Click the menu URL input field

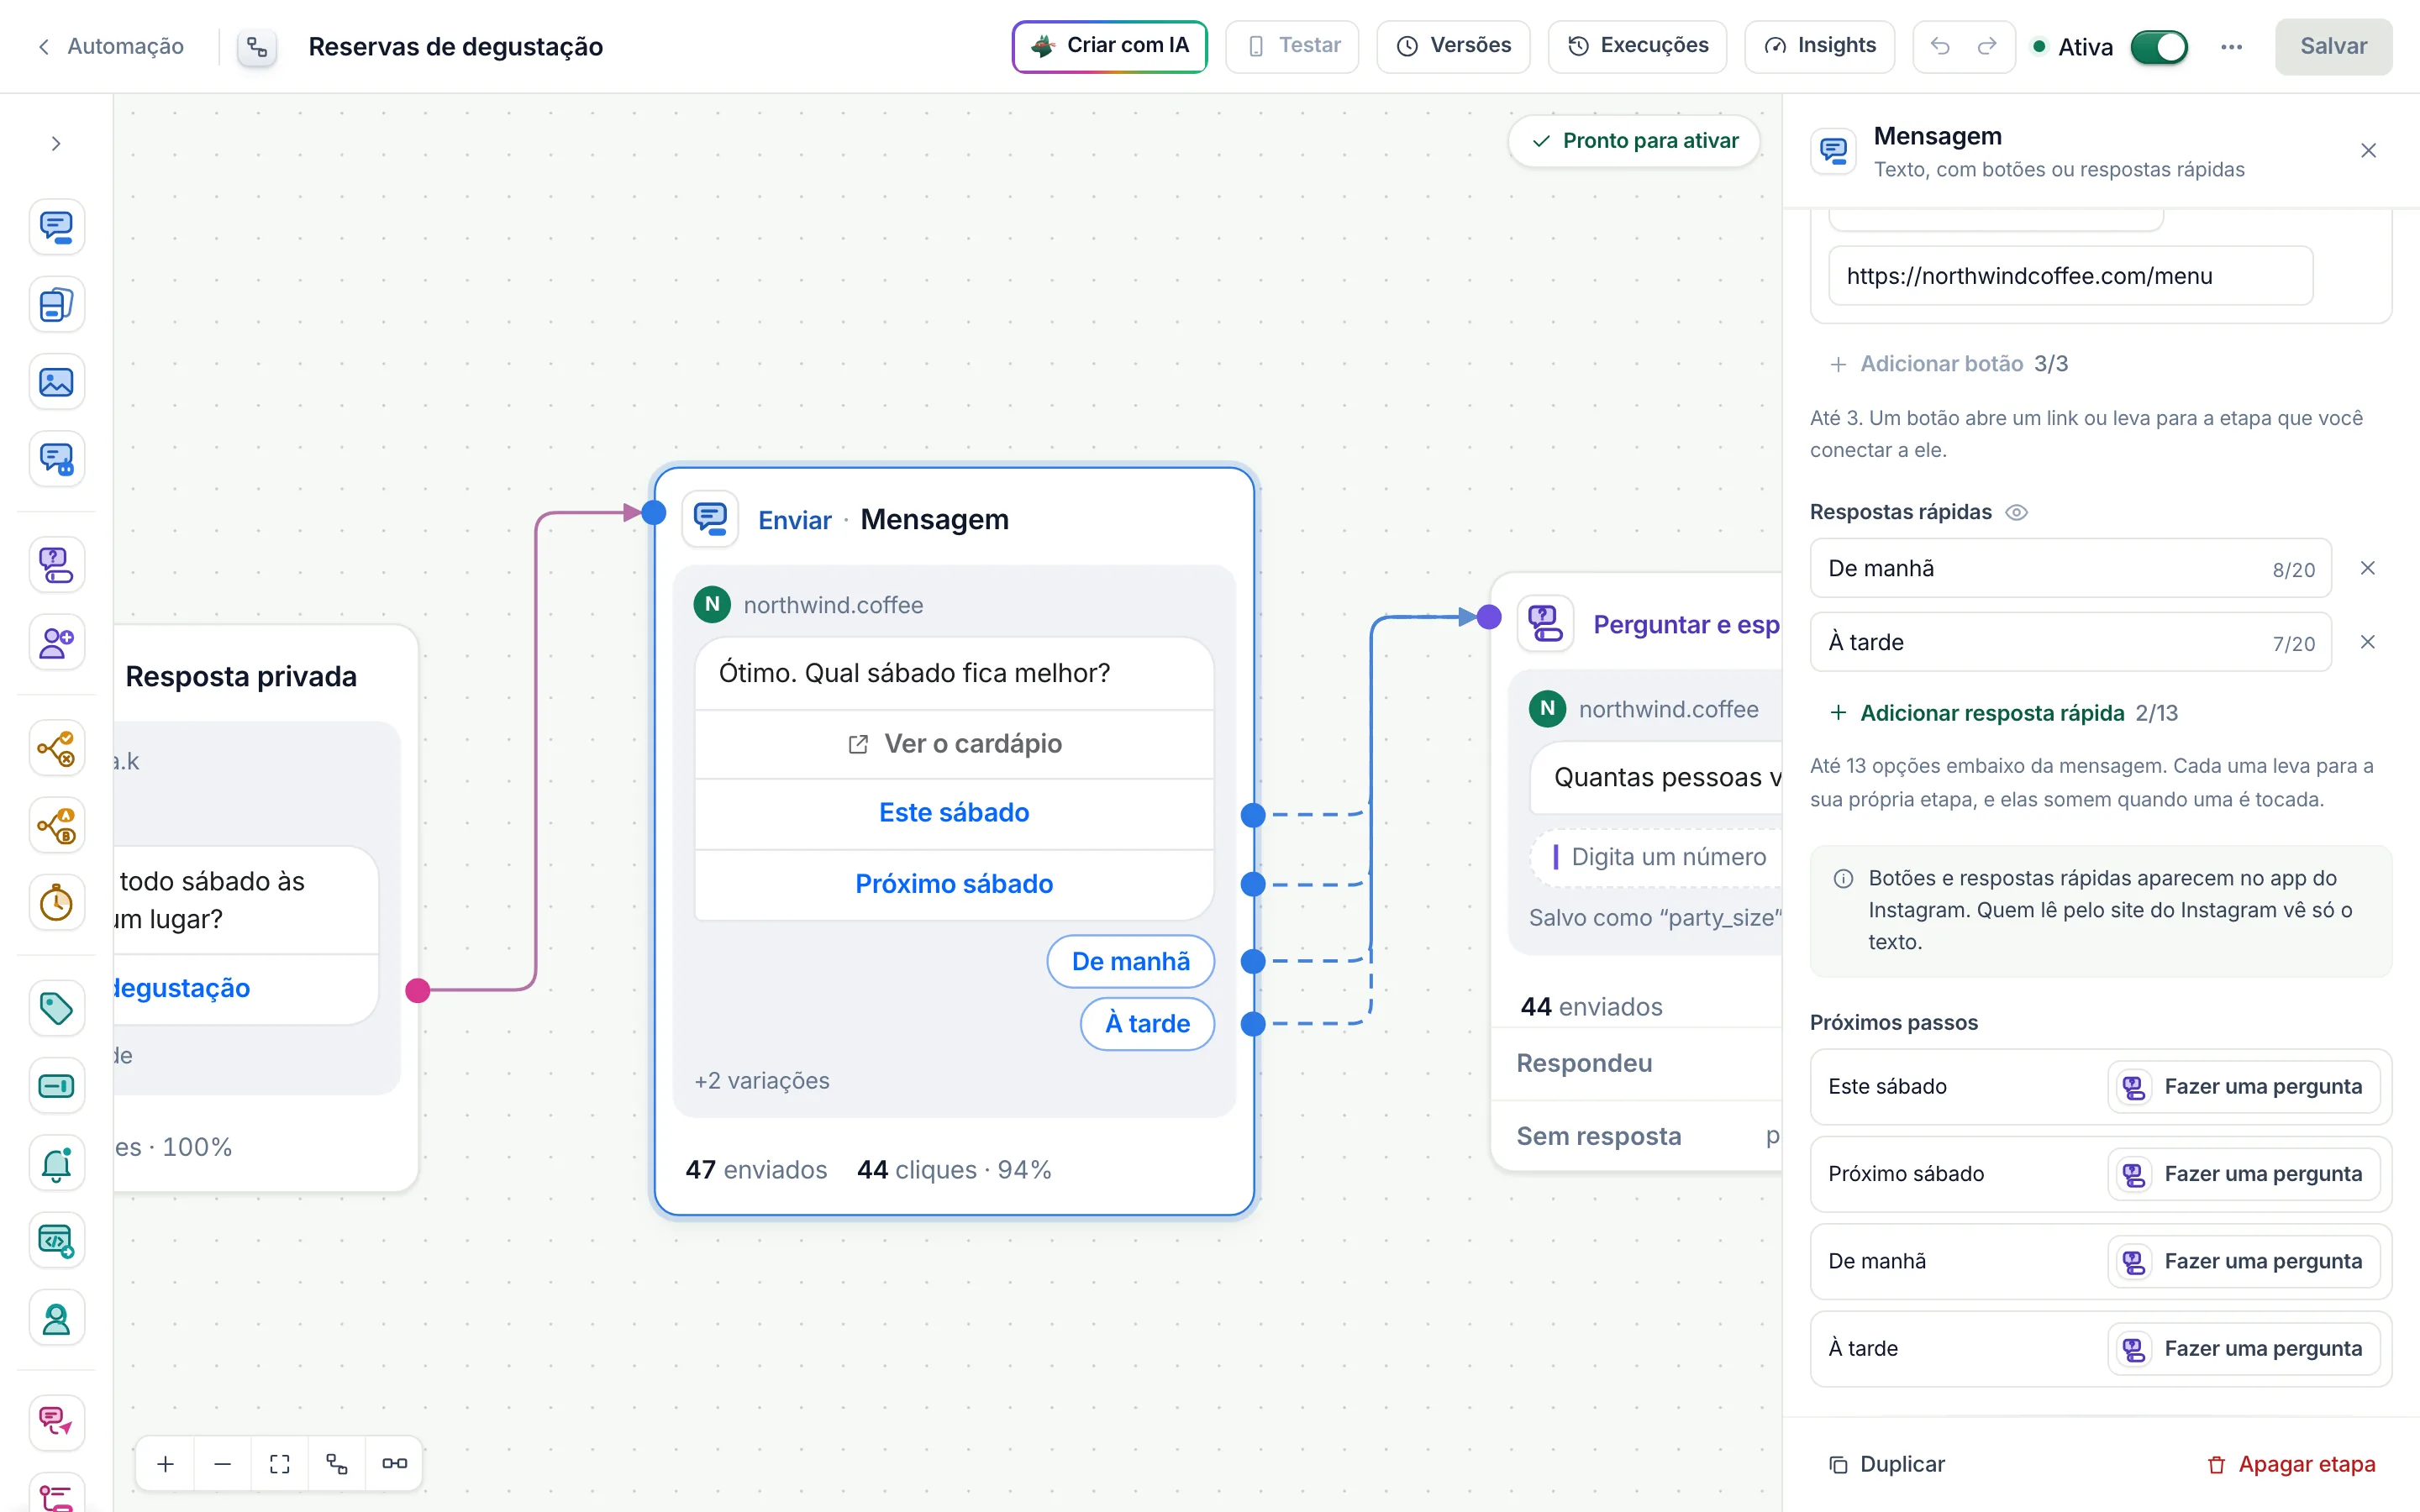[2070, 276]
